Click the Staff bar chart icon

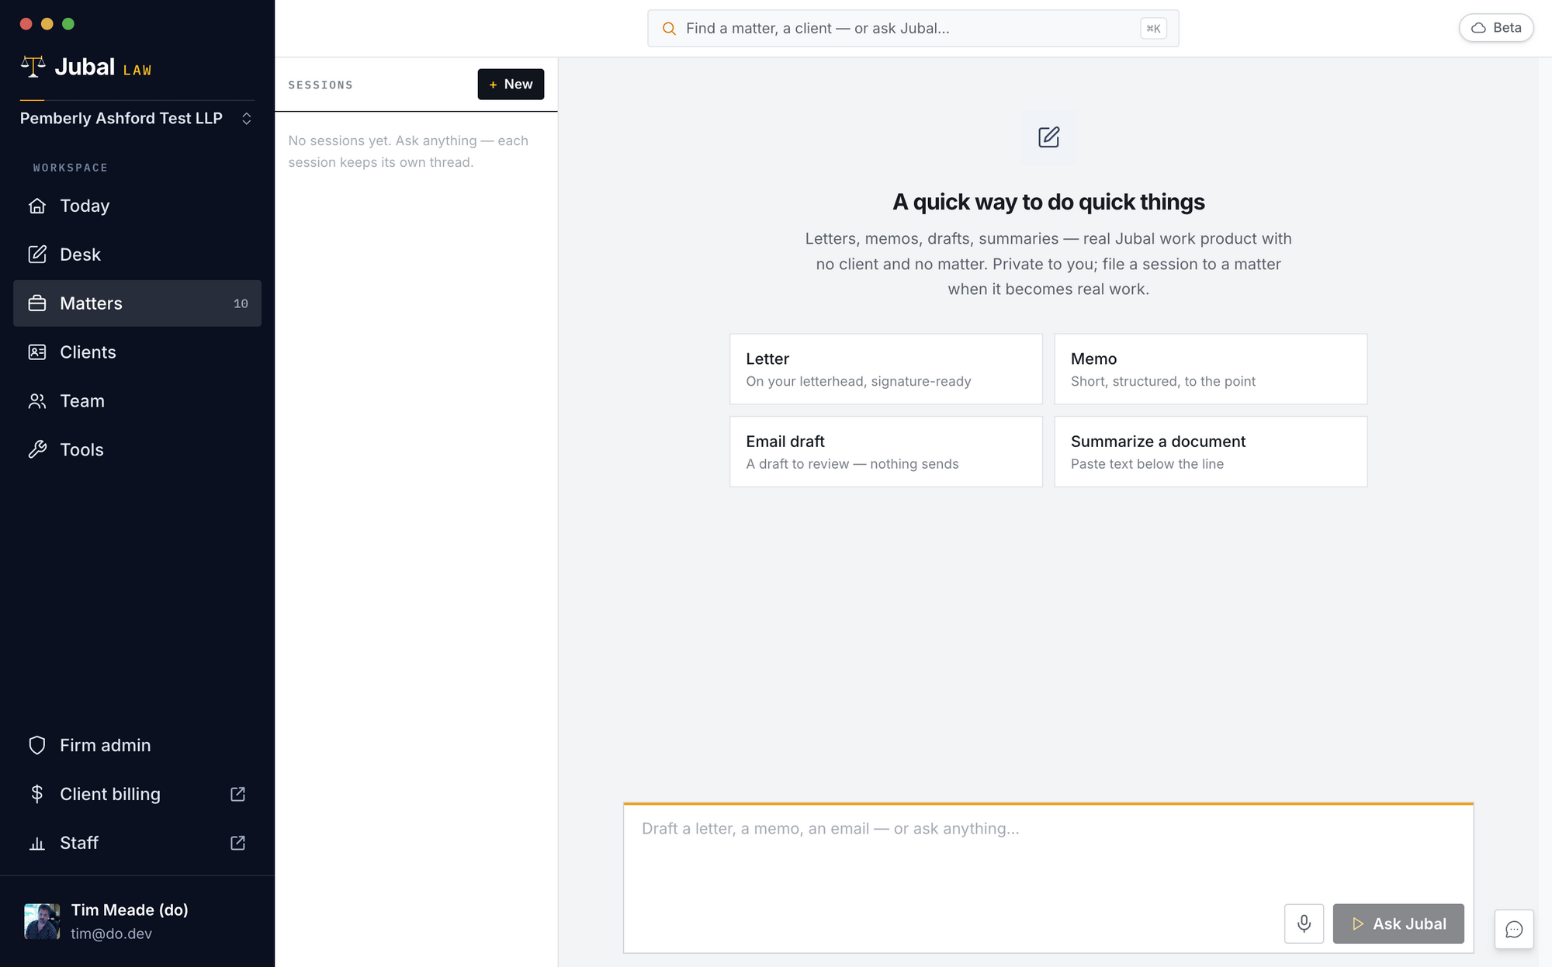[x=37, y=843]
